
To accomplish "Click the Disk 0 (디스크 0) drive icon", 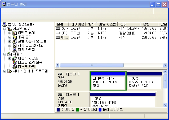I will pos(60,74).
